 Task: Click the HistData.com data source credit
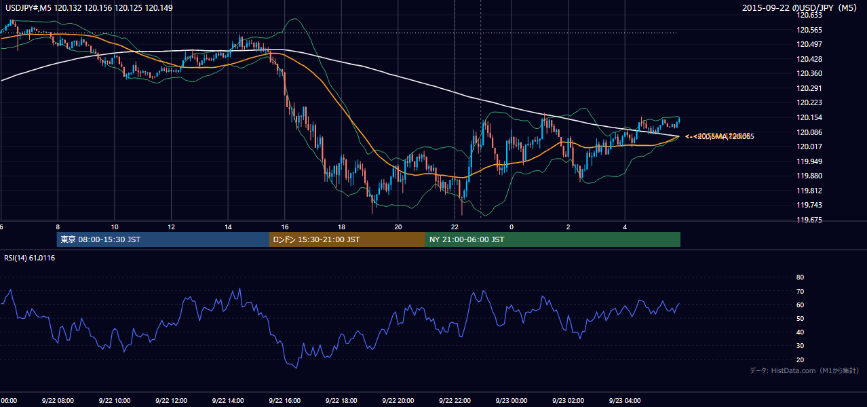pos(805,370)
